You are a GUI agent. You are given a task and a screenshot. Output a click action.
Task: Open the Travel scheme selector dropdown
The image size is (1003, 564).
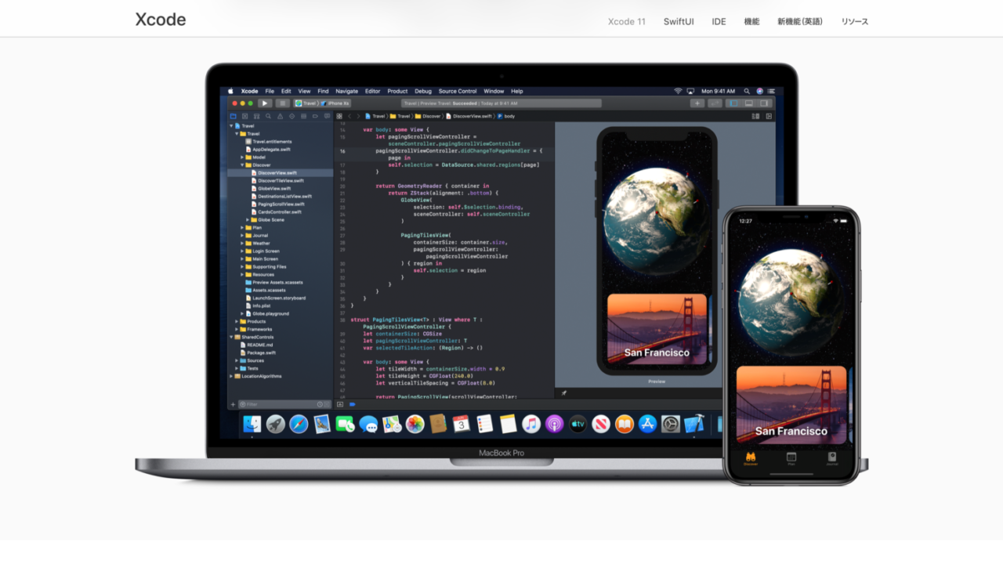[306, 103]
